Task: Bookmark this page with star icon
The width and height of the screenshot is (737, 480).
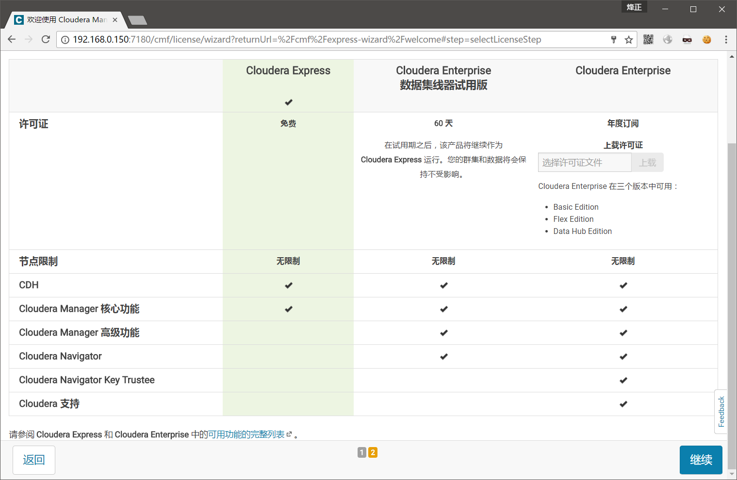Action: 629,40
